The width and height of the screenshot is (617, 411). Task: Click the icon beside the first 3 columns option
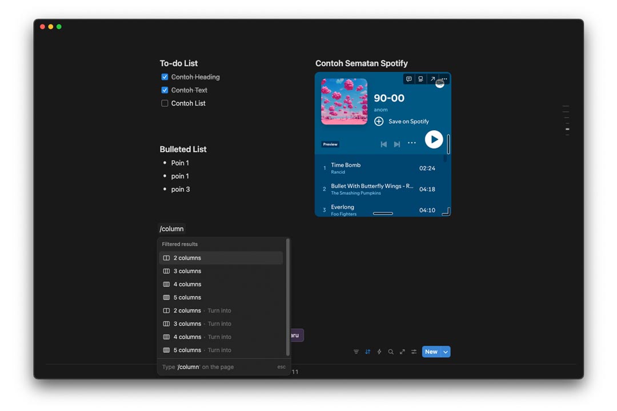(x=166, y=271)
